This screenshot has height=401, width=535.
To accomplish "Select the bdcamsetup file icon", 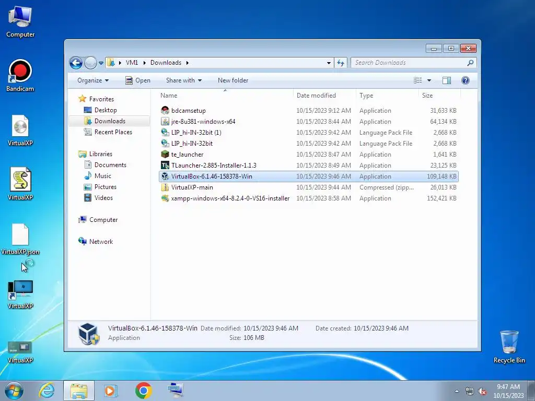I will (165, 111).
